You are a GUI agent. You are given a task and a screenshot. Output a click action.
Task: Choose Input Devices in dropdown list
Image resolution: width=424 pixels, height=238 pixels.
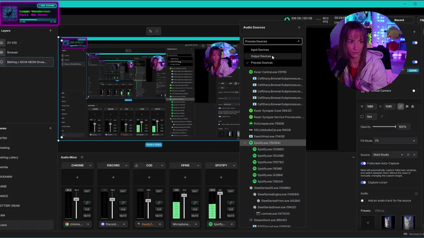tap(273, 50)
